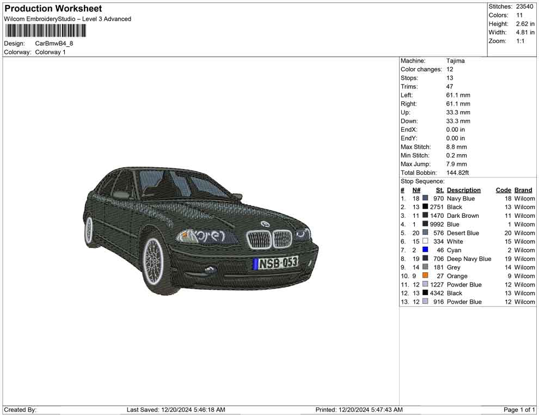Click the NSB-053 license plate on the car
The image size is (539, 415).
click(x=275, y=262)
